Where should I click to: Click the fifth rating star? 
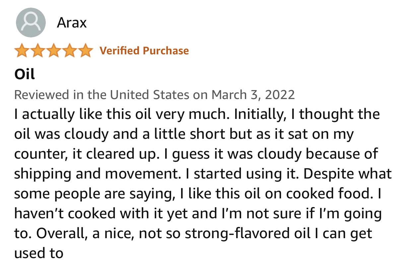(x=85, y=51)
